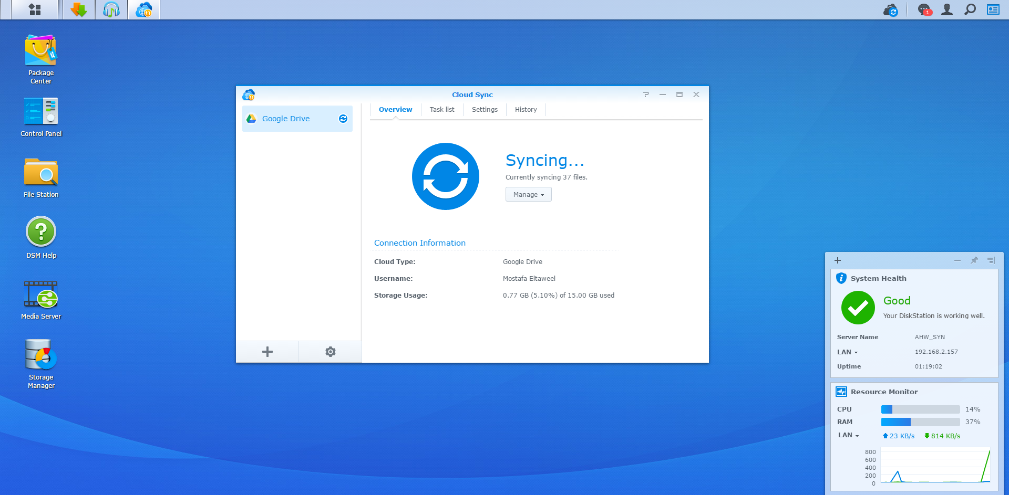Add a new cloud connection with plus
Screen dimensions: 1009x495
point(267,352)
